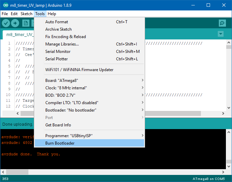Open the tab options dropdown arrow
Viewport: 232px width, 182px height.
(x=221, y=34)
